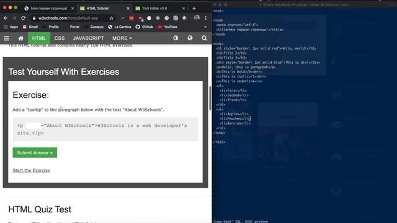Screen dimensions: 397x223
Task: Click the page vertical scrollbar
Action: (x=210, y=98)
